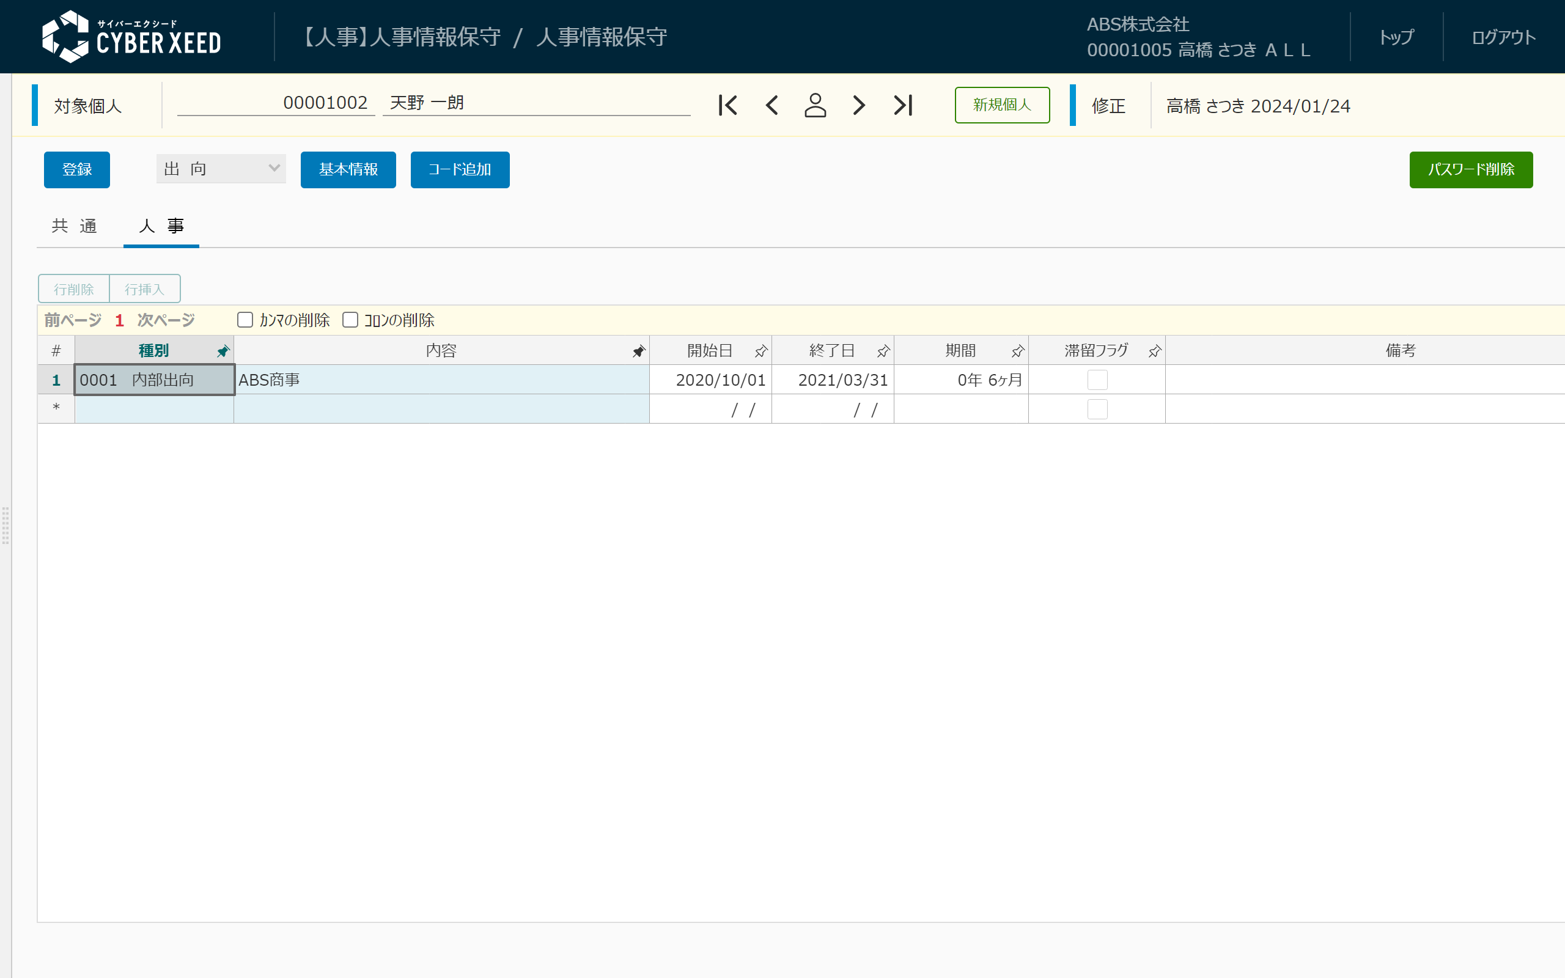Click the next record navigation icon

(858, 105)
